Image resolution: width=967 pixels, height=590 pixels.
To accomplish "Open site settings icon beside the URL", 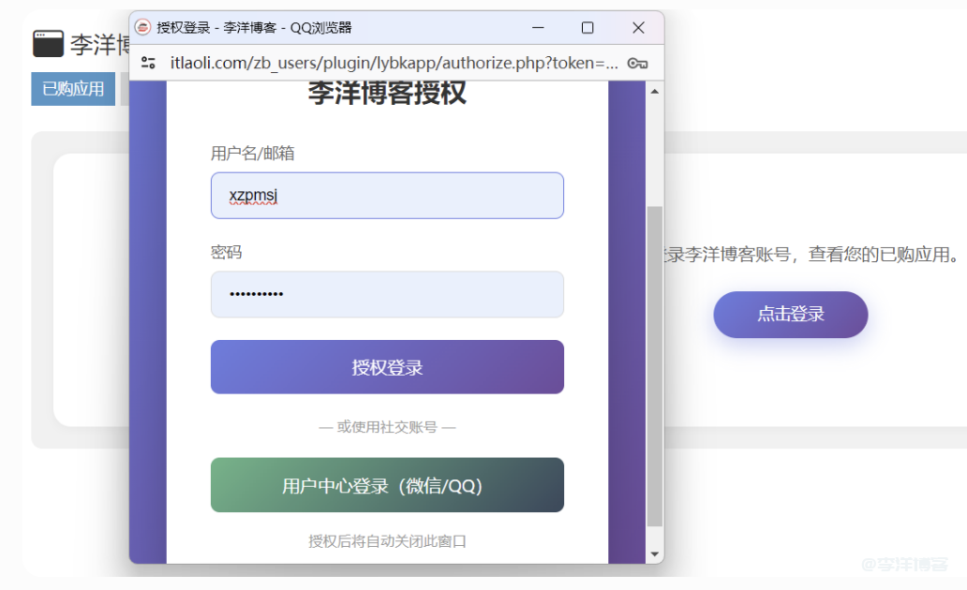I will (148, 62).
